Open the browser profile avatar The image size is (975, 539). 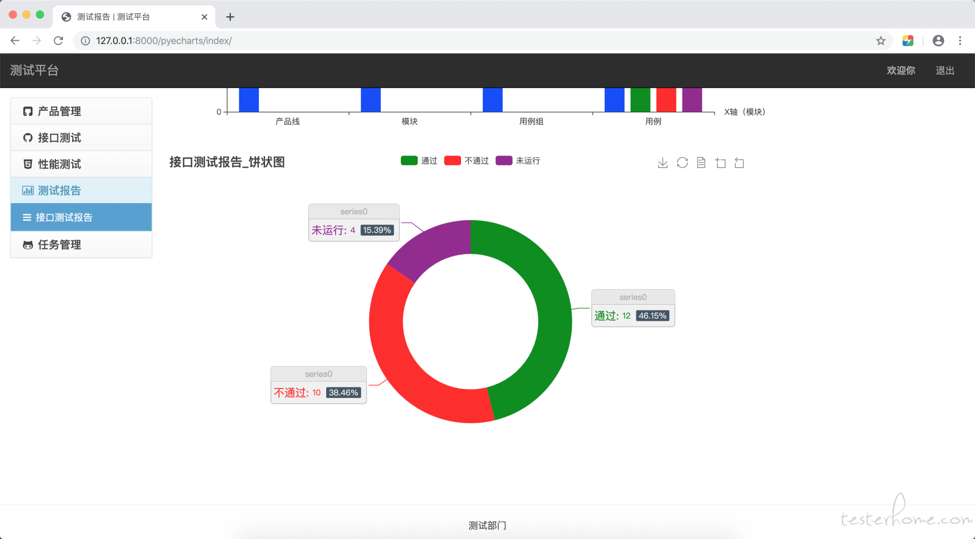[938, 41]
